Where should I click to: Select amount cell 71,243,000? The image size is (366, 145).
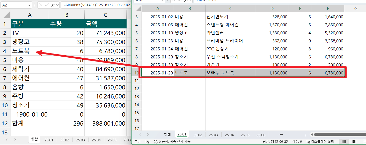(x=105, y=33)
